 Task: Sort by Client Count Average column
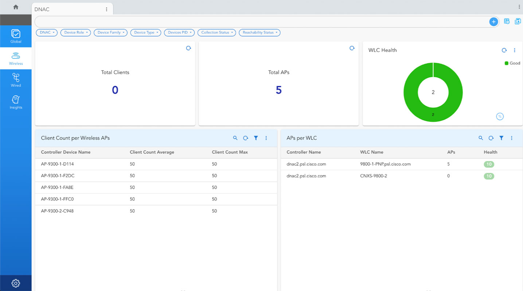pyautogui.click(x=152, y=152)
